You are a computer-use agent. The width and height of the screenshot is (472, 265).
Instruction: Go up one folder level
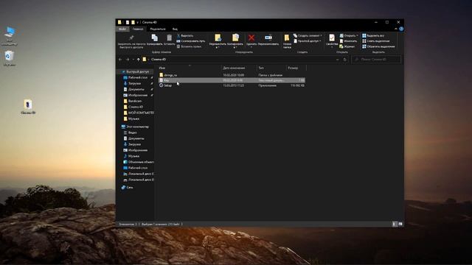139,60
